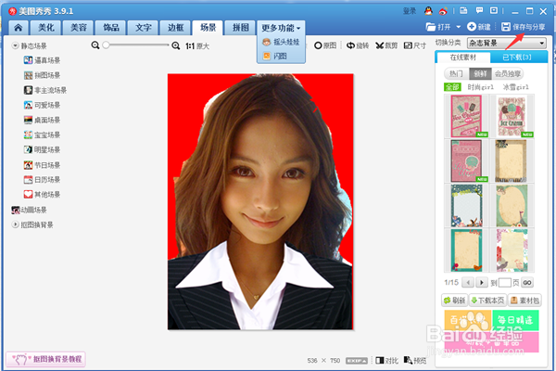
Task: Go to previous material page
Action: click(x=468, y=283)
